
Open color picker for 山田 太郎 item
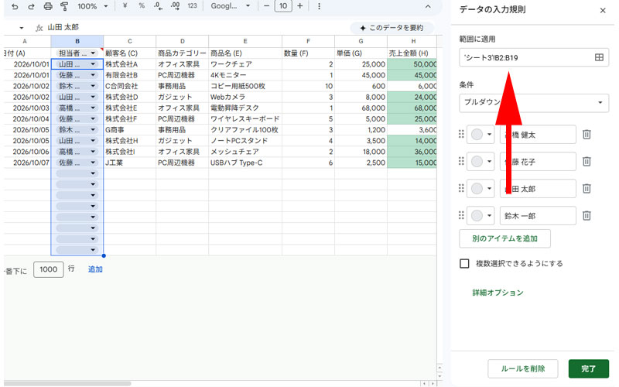coord(480,189)
